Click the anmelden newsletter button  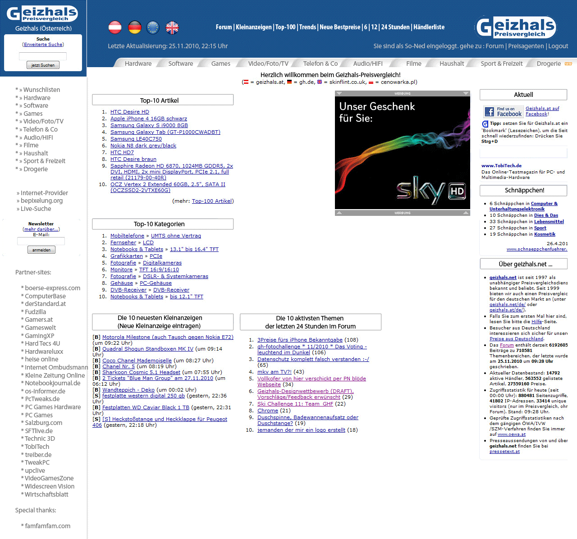pyautogui.click(x=41, y=250)
